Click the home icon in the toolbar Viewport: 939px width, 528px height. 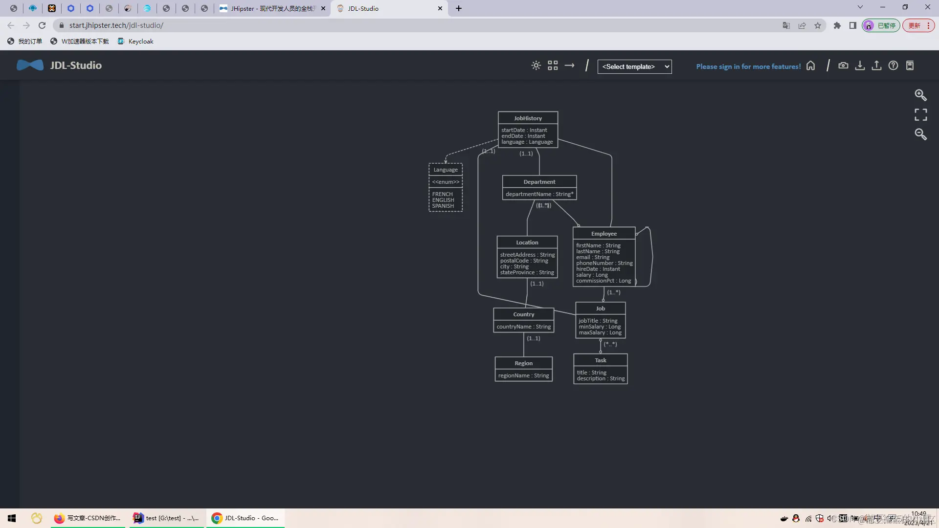(810, 66)
